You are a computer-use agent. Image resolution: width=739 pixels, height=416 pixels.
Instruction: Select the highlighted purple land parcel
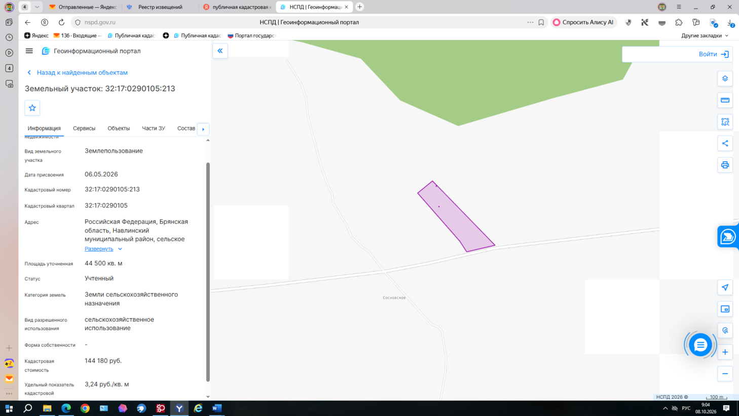[456, 217]
